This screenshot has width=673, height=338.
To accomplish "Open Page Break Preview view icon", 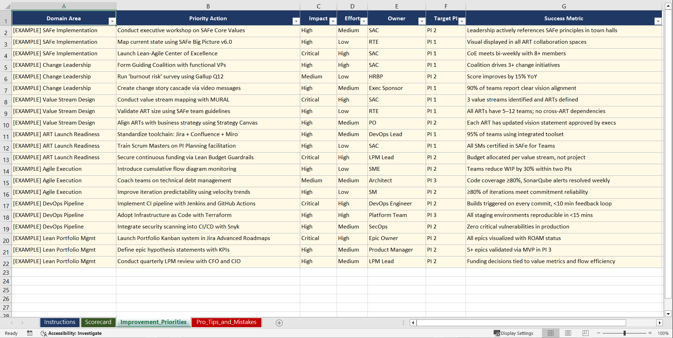I will [x=585, y=333].
